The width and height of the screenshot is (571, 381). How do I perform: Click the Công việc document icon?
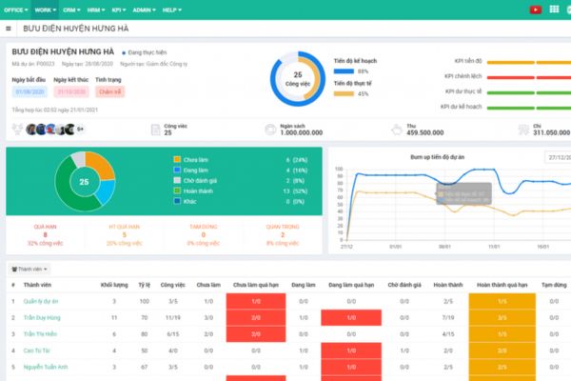[155, 130]
